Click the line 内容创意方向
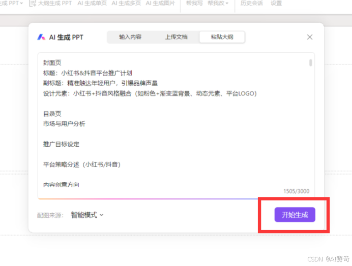 pos(61,184)
